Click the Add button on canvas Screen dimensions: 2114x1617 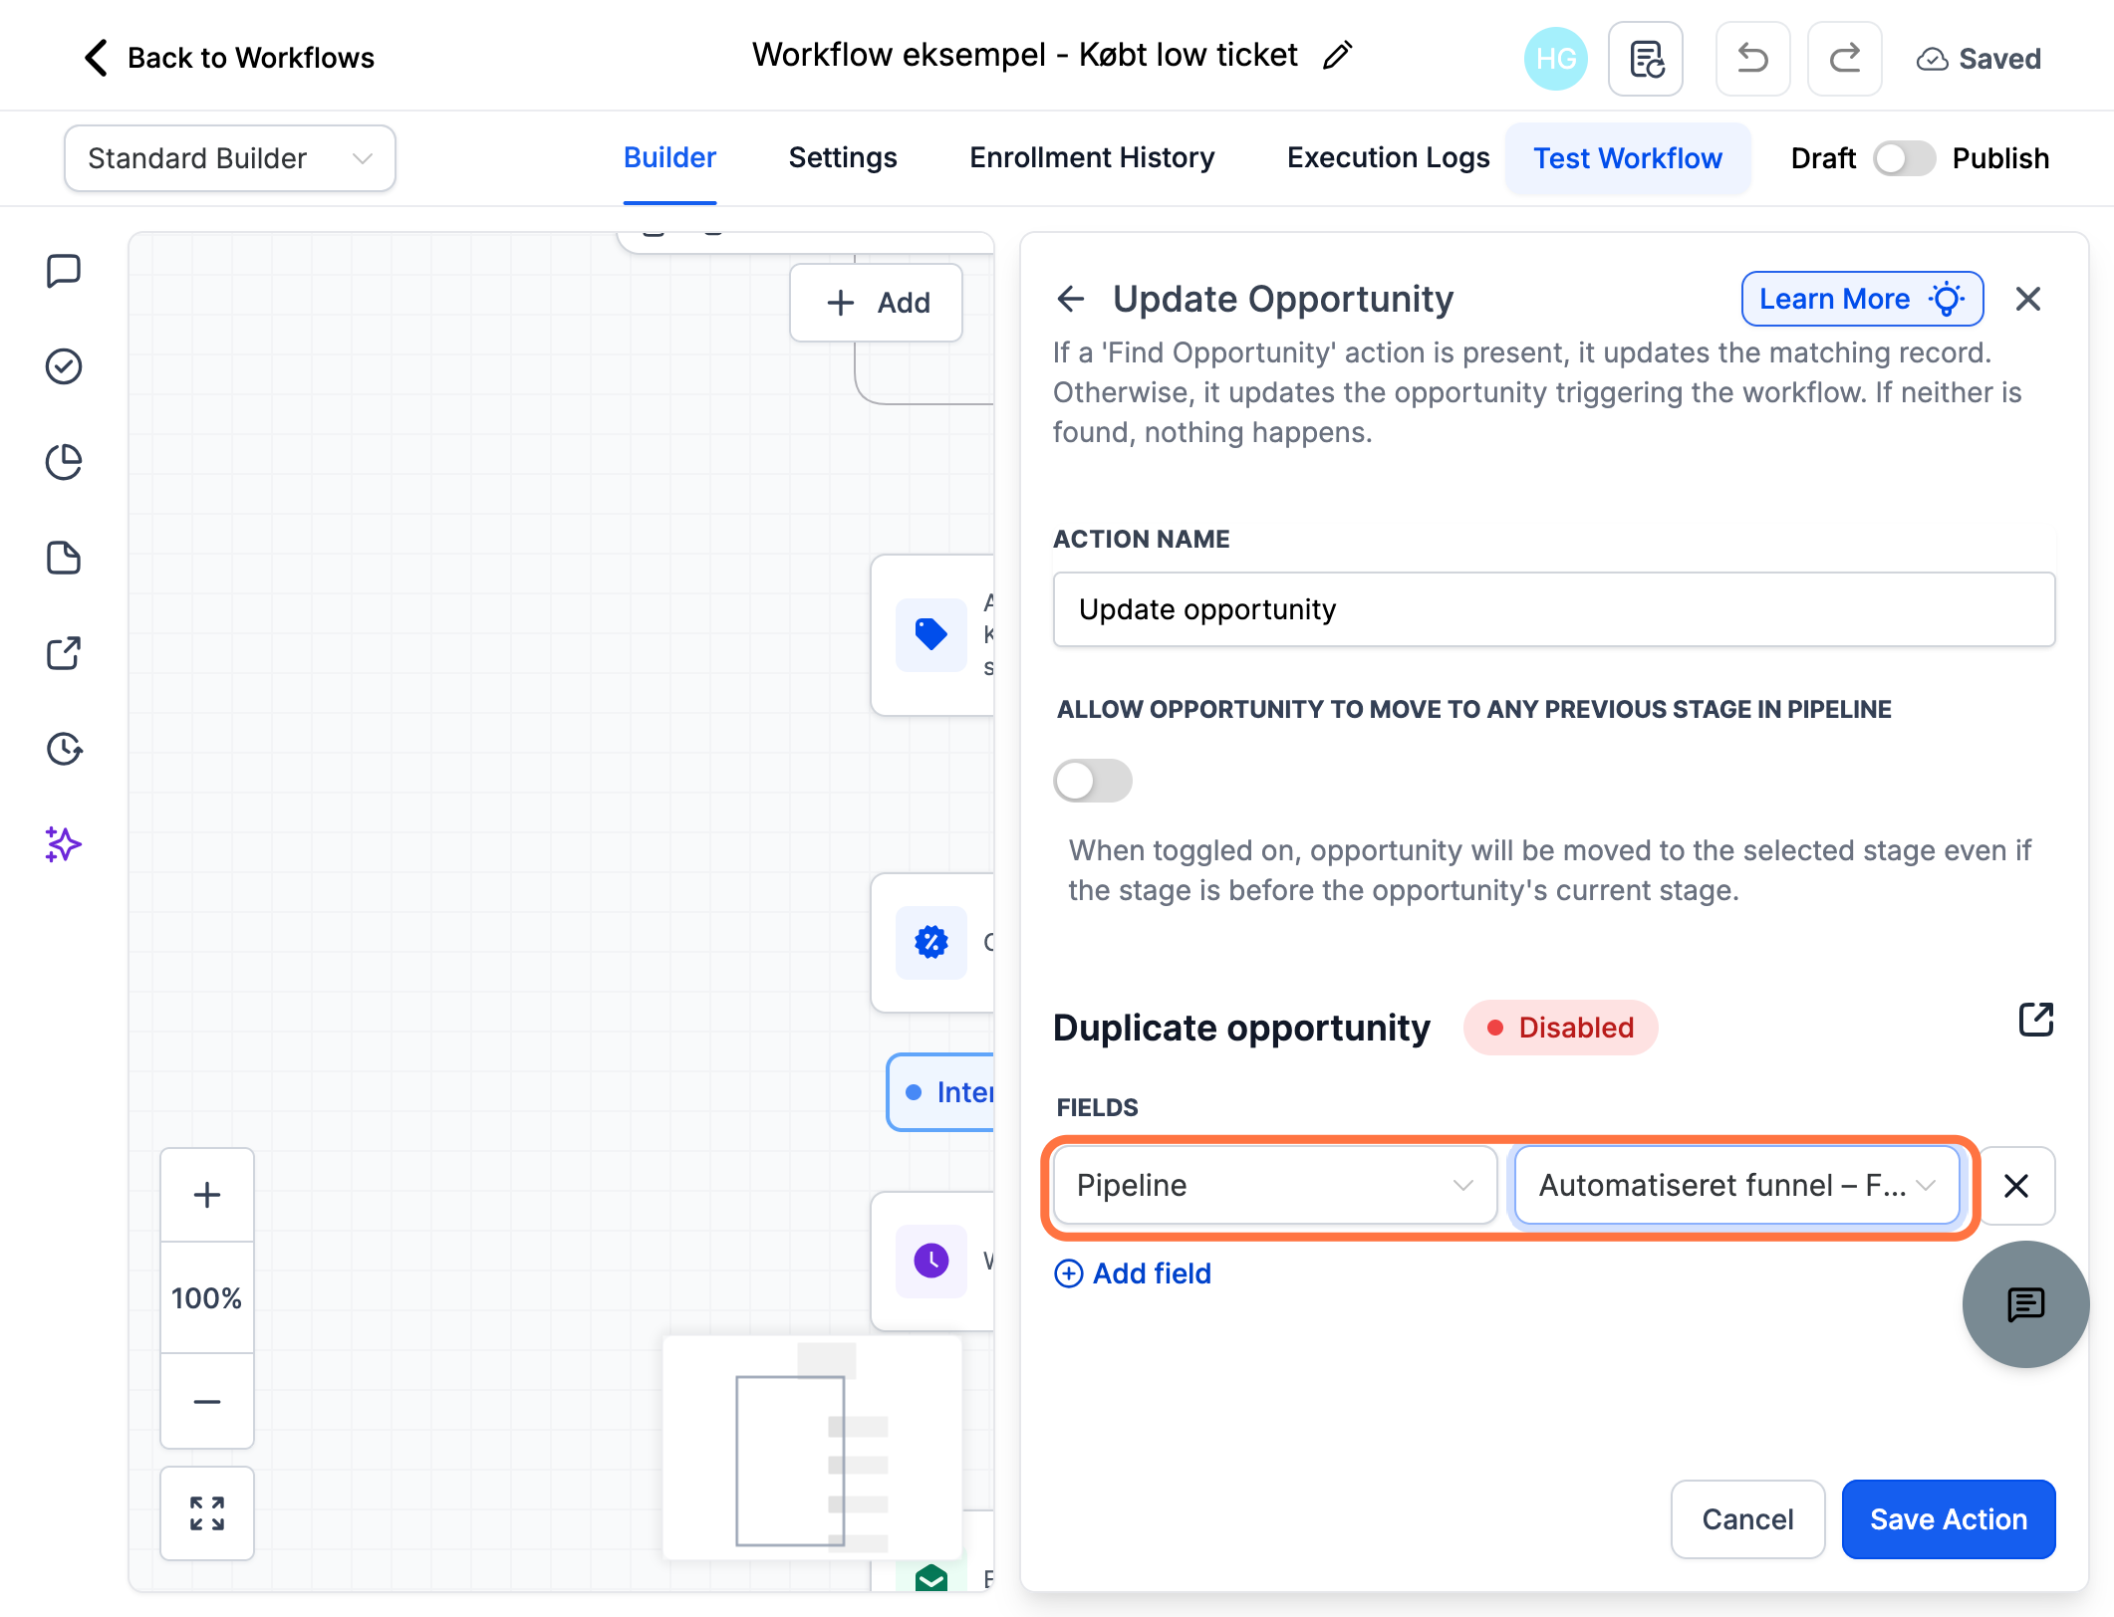[877, 303]
